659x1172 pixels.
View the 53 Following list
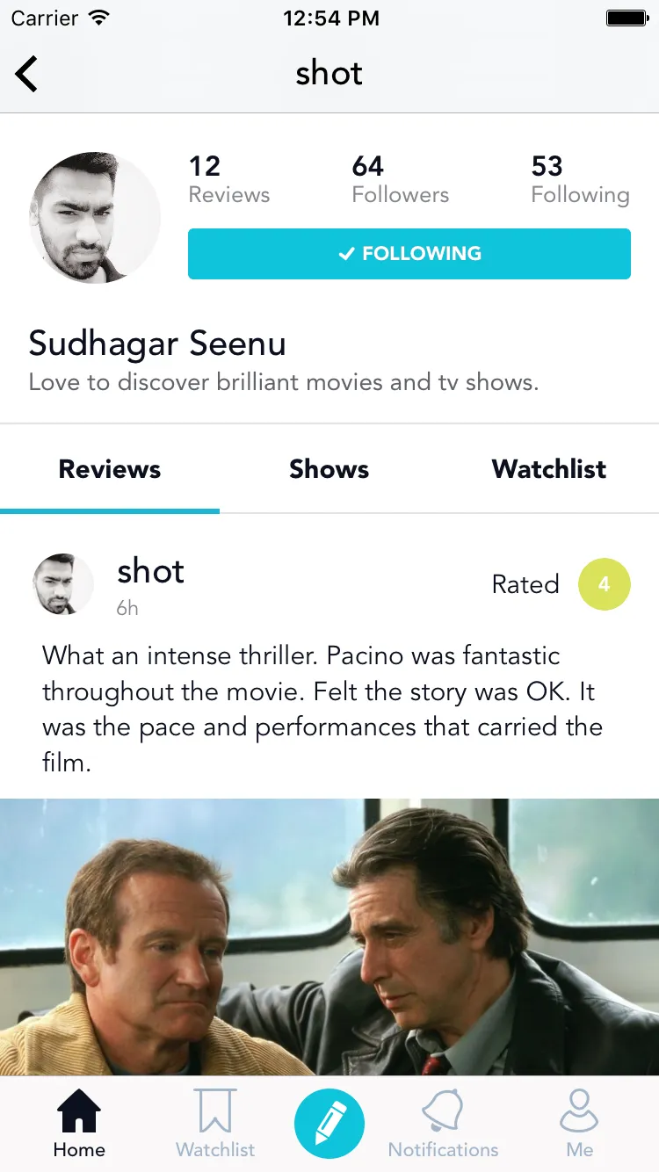click(581, 180)
